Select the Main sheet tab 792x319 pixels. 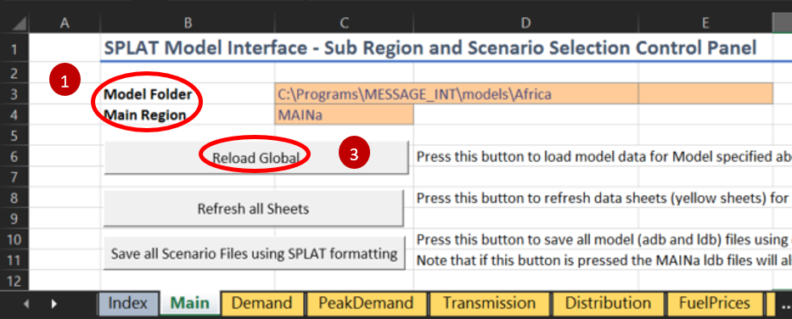[x=189, y=304]
